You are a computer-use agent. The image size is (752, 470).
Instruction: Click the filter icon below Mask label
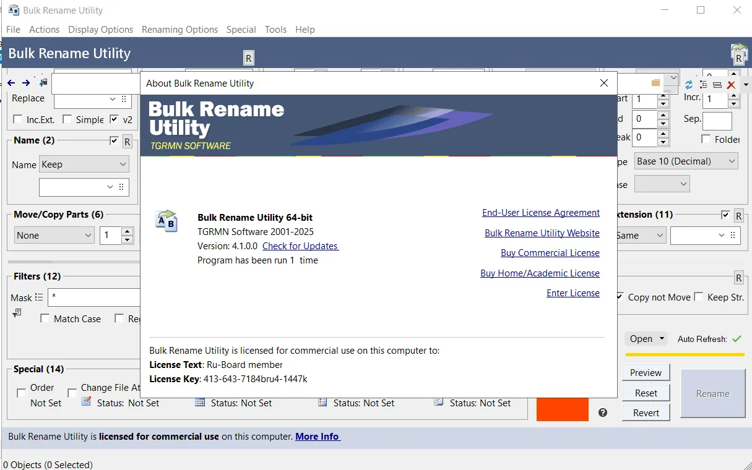(x=17, y=313)
